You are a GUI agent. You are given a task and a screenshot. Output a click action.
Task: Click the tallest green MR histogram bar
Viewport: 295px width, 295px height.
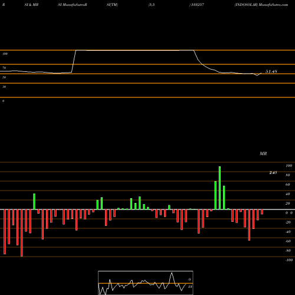click(219, 188)
